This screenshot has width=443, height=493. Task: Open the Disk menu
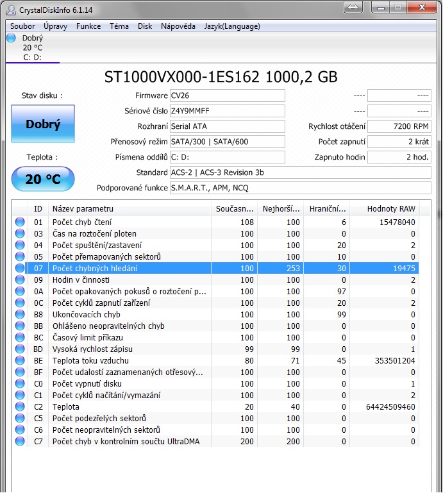[145, 26]
